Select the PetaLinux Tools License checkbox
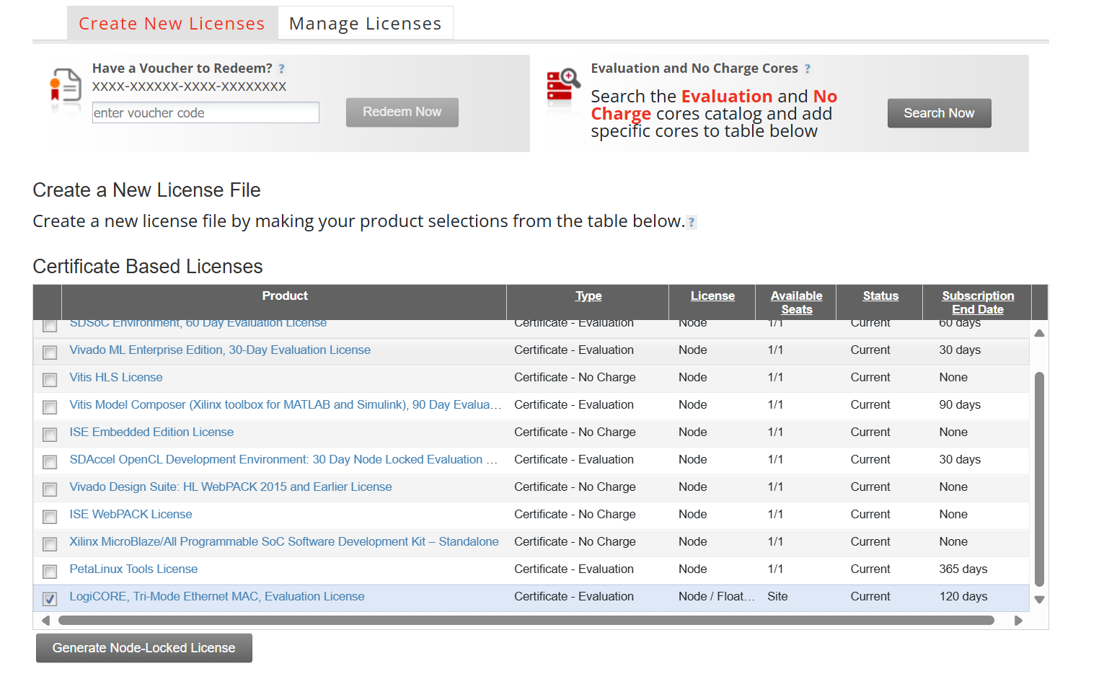Viewport: 1104px width, 679px height. tap(49, 571)
